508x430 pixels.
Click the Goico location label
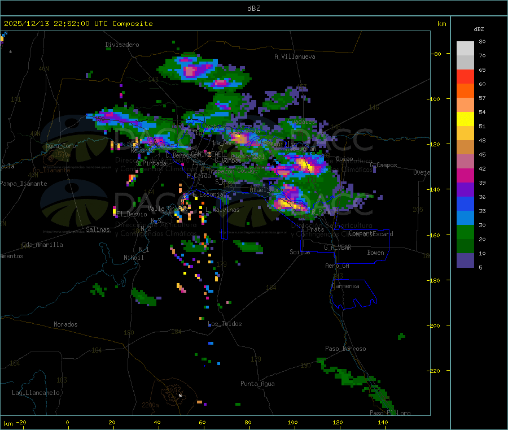344,159
